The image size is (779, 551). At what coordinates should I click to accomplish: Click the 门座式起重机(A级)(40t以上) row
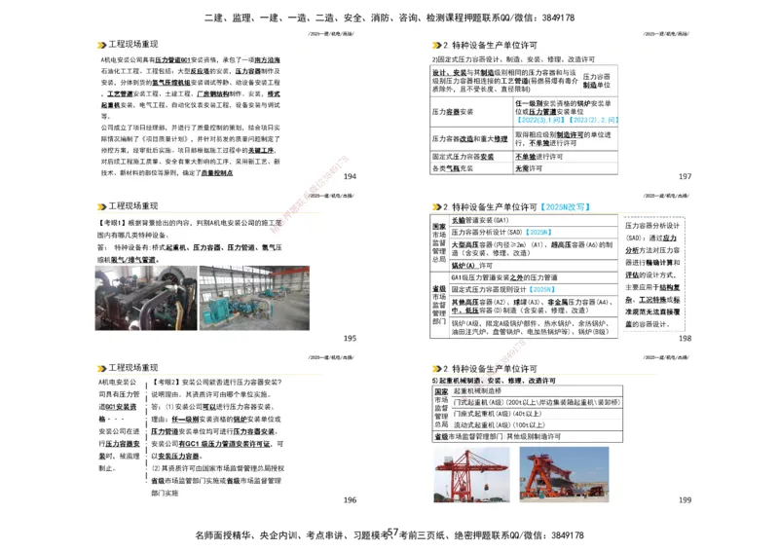(x=537, y=414)
